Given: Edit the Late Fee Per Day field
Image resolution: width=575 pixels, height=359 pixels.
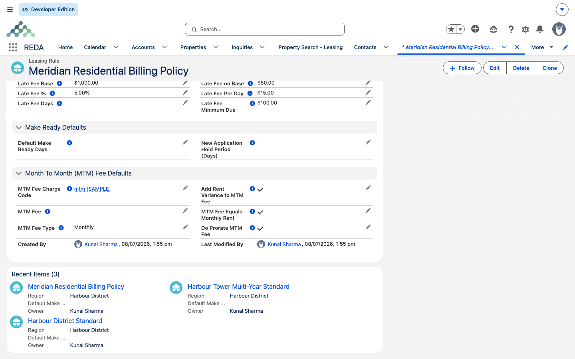Looking at the screenshot, I should pyautogui.click(x=368, y=93).
